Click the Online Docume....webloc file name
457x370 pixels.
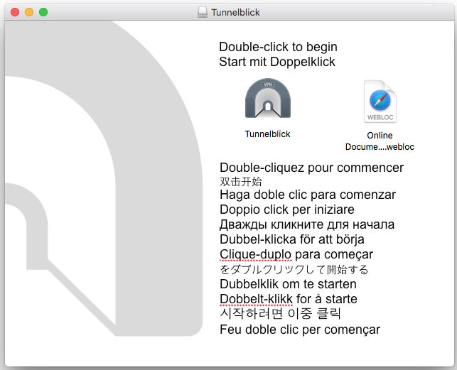tap(380, 141)
